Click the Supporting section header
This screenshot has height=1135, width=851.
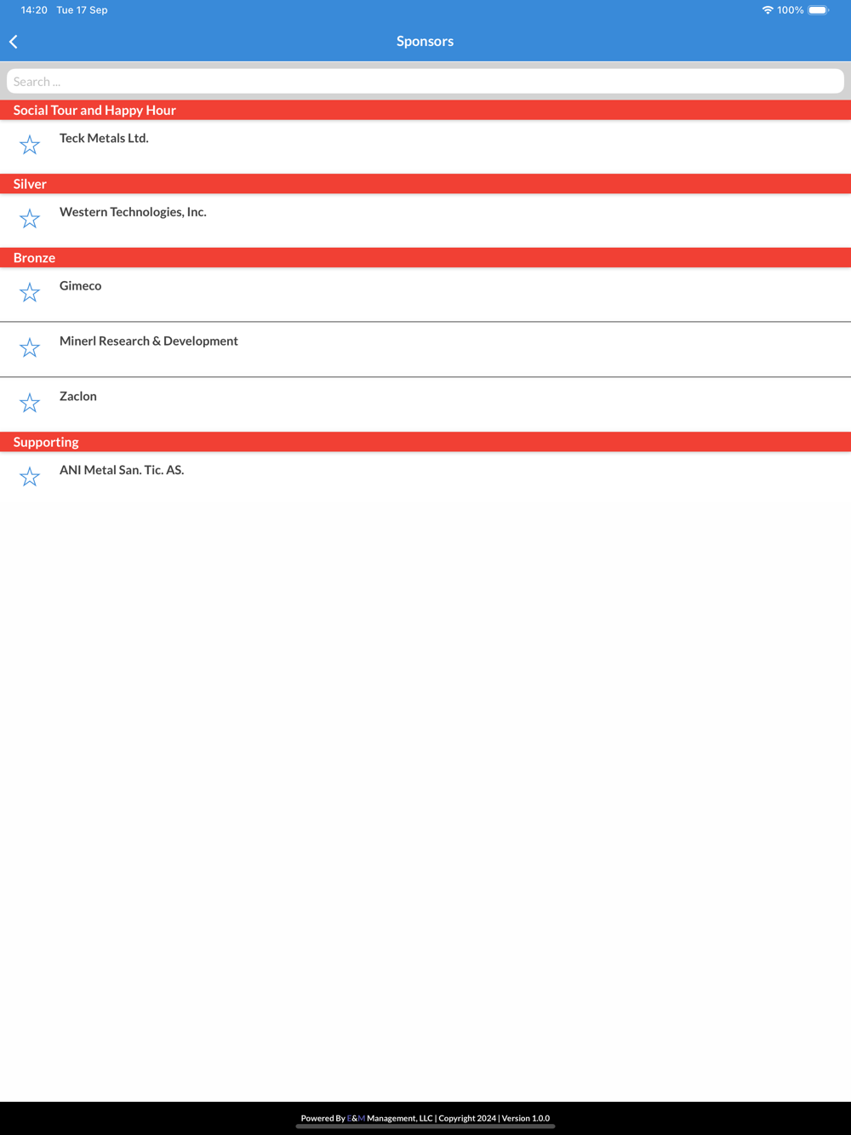[x=425, y=442]
